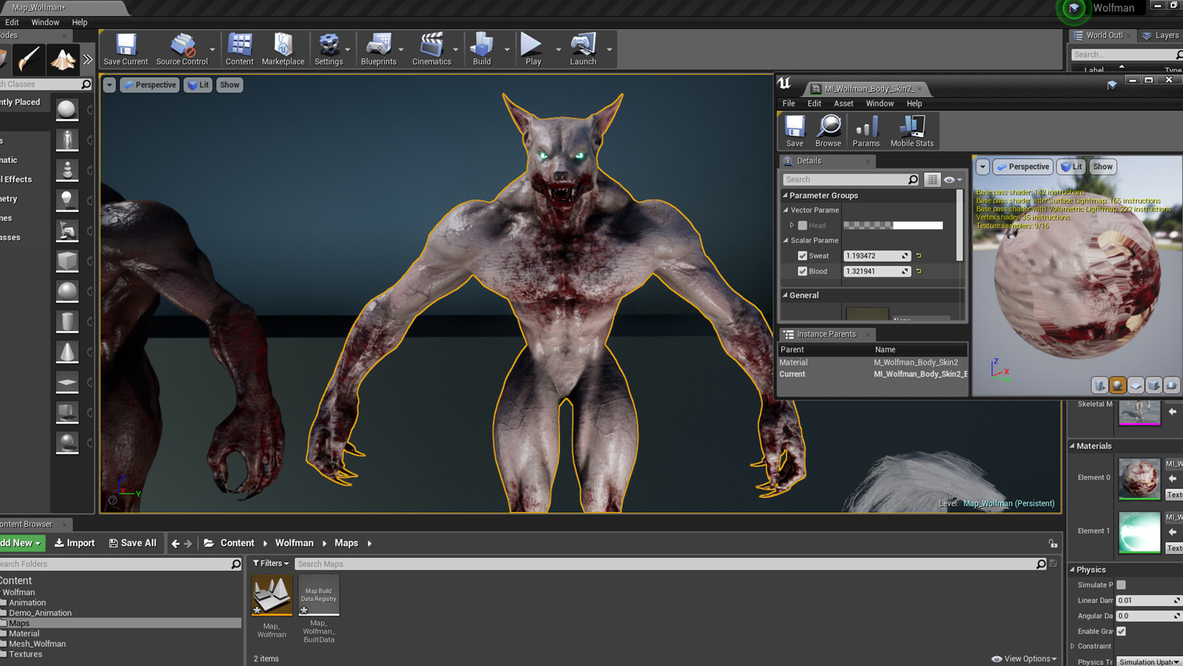
Task: Open the Marketplace toolbar icon
Action: [x=283, y=49]
